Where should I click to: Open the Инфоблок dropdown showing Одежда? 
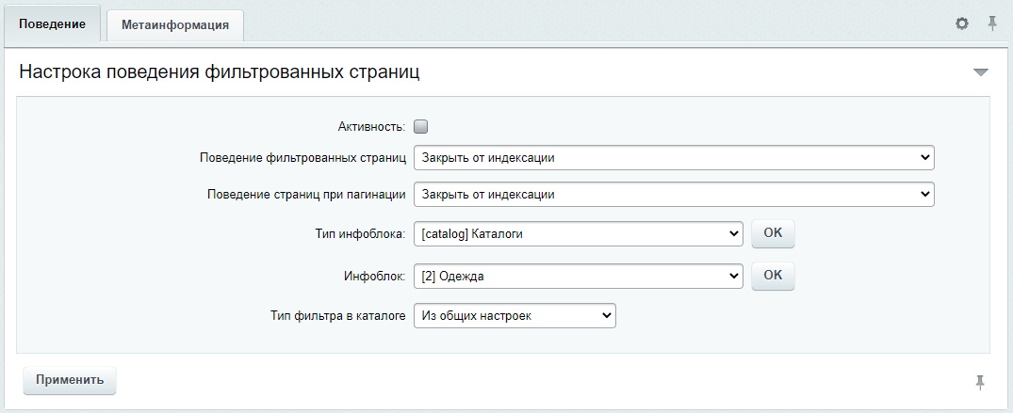[x=579, y=277]
